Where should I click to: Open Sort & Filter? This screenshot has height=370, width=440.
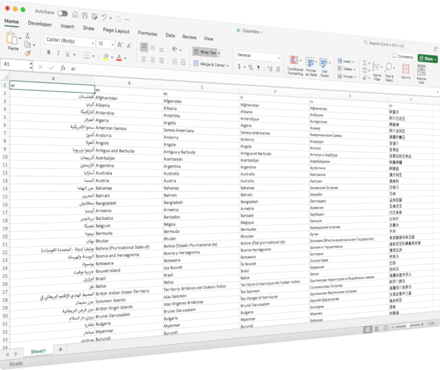[x=377, y=72]
